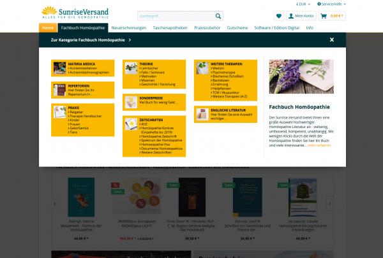383x258 pixels.
Task: Click the Zeitschriften category image
Action: point(130,121)
